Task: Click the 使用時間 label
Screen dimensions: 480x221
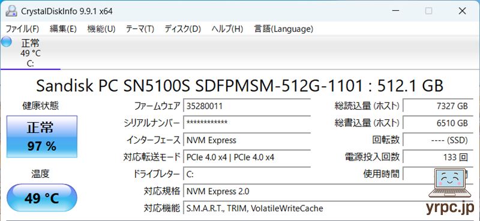Action: [382, 174]
